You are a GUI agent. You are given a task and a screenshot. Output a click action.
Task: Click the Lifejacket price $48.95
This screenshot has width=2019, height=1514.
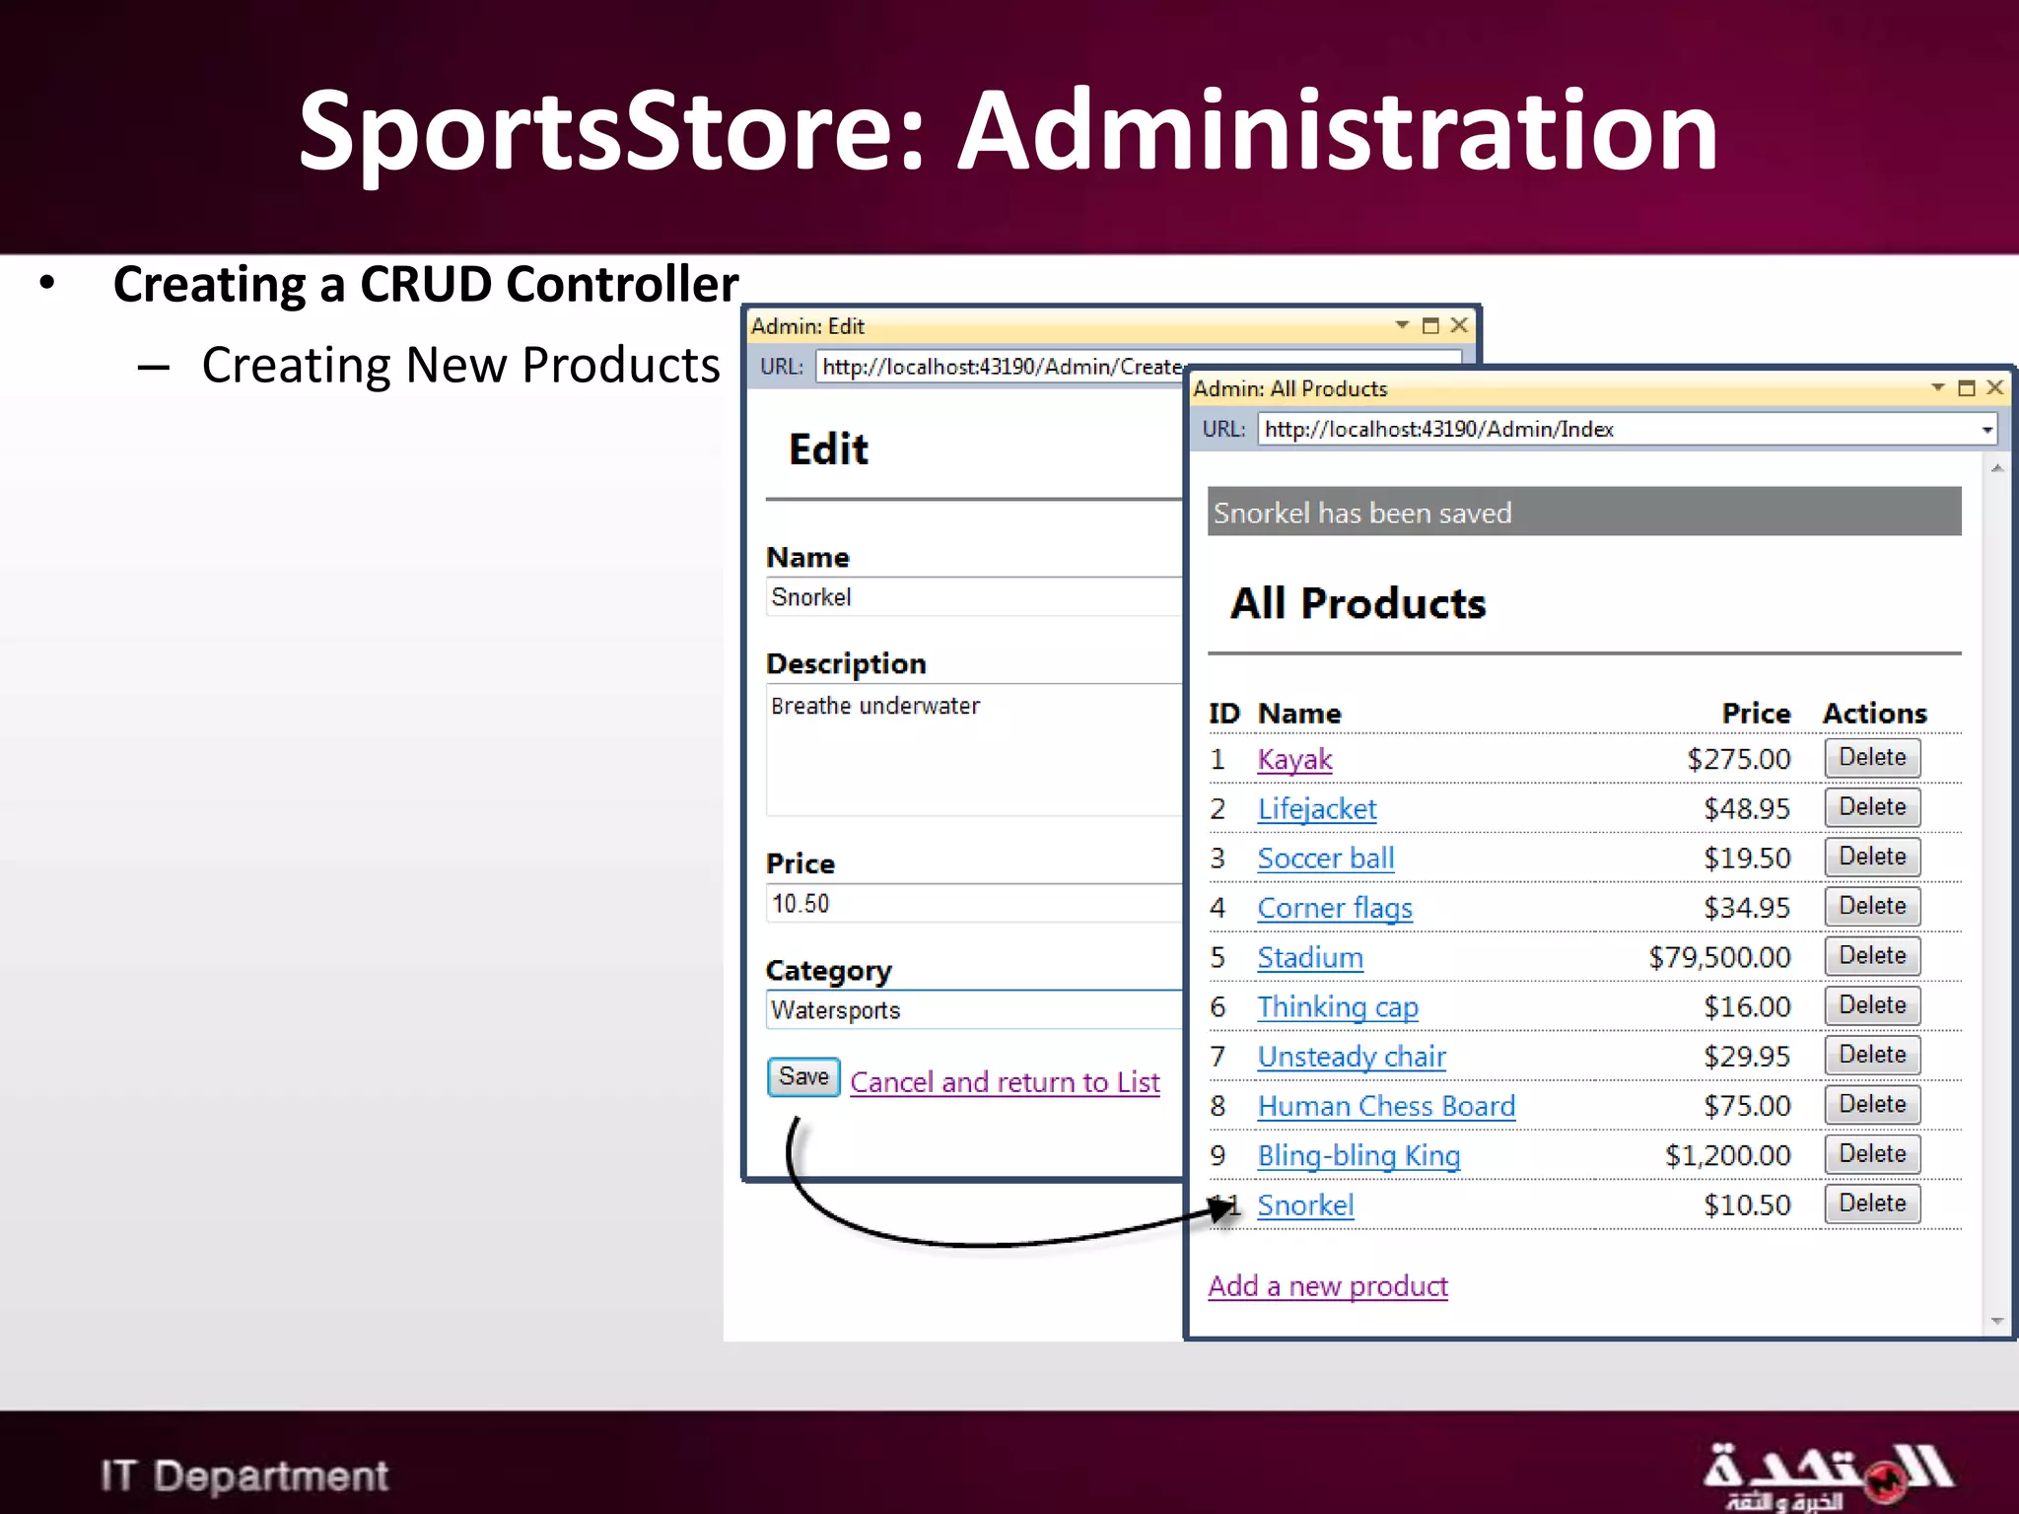pyautogui.click(x=1747, y=808)
